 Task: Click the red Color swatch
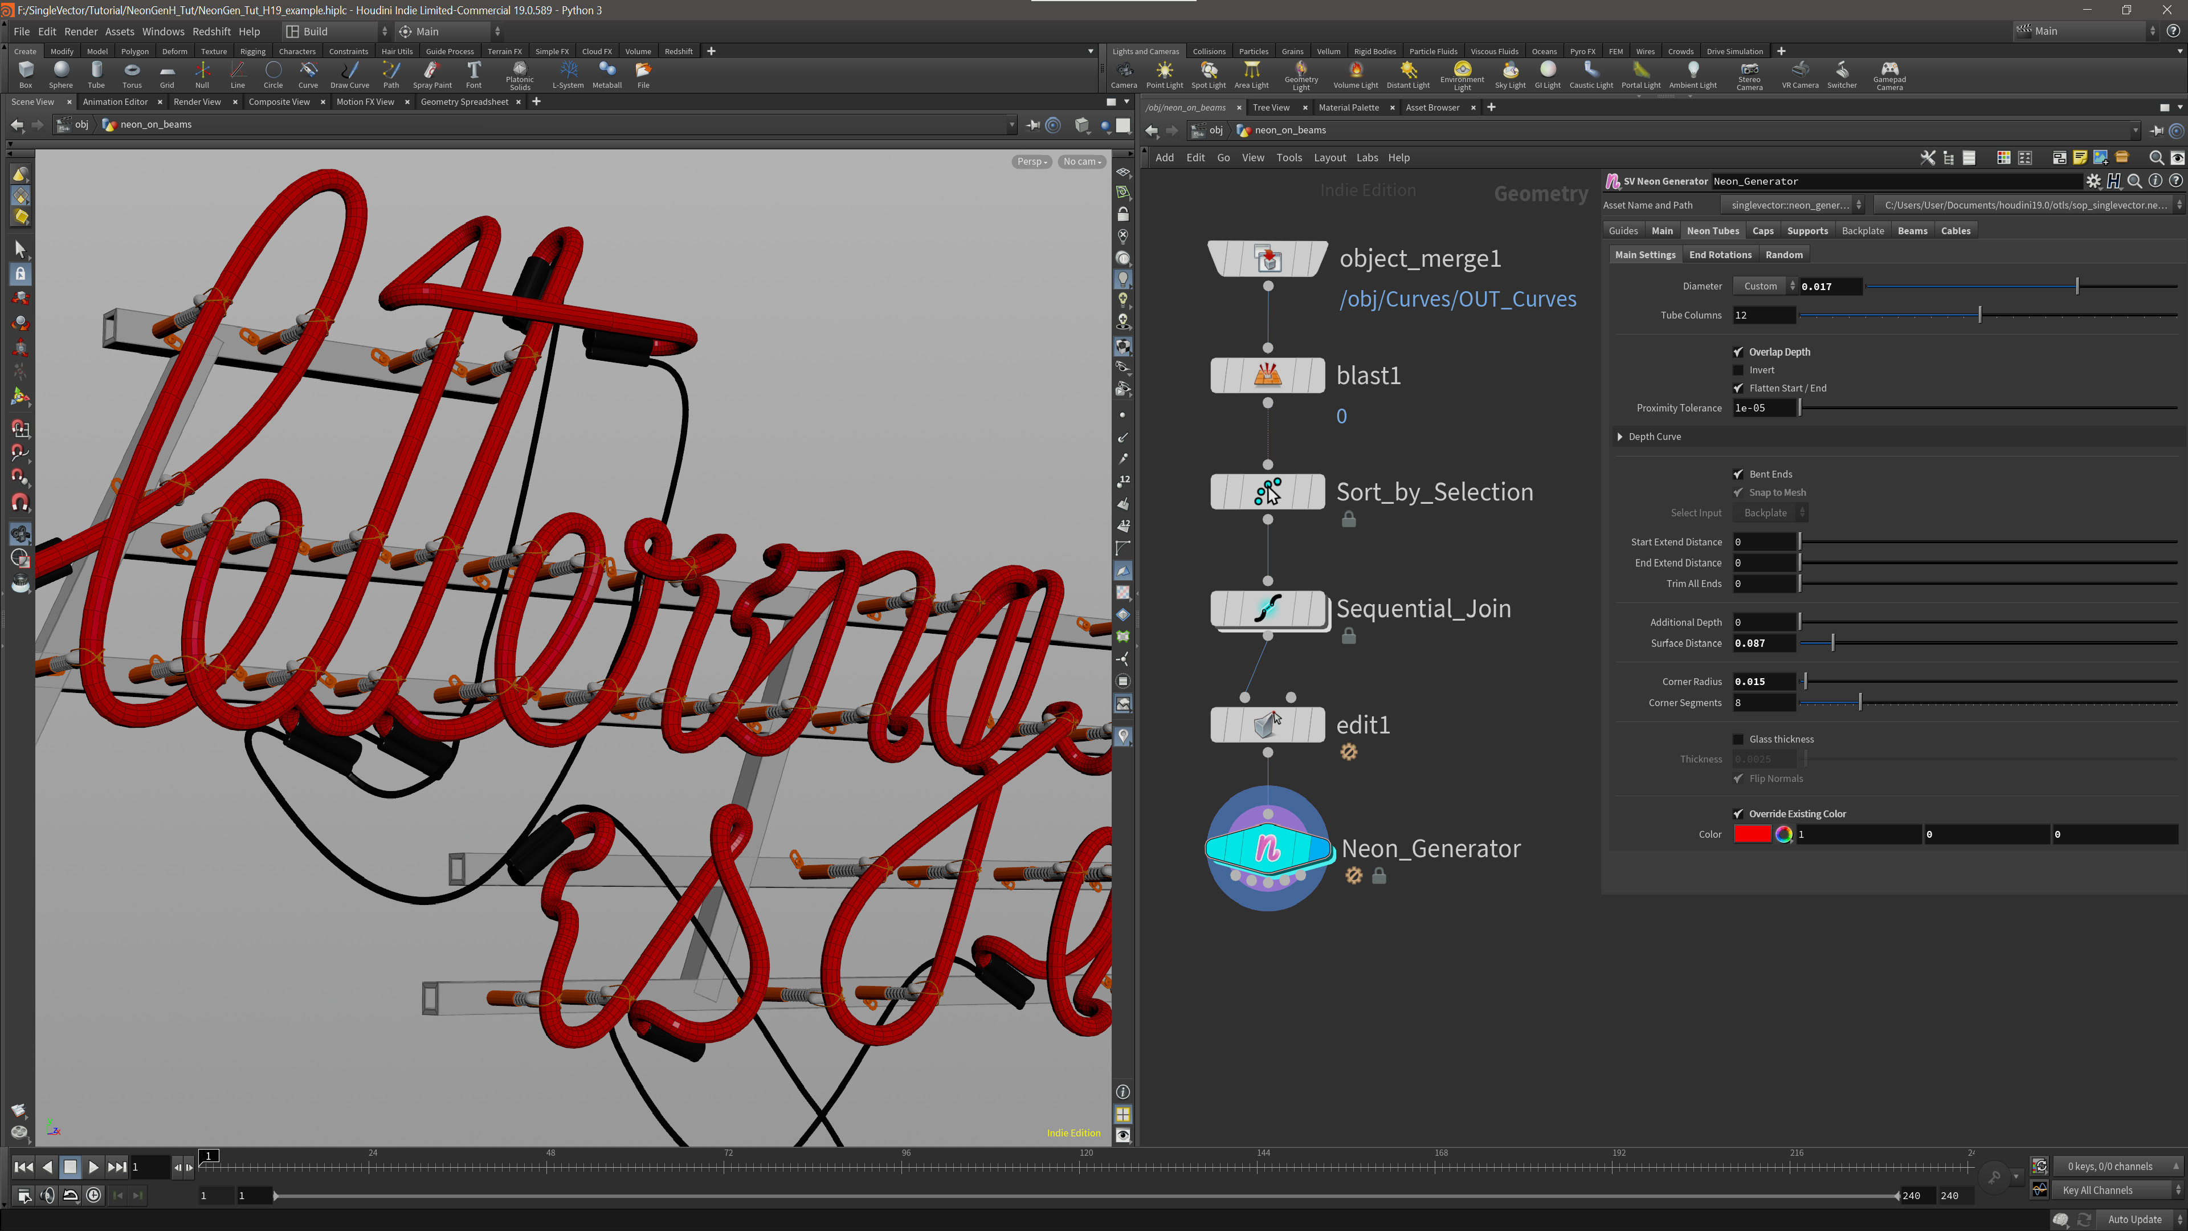(1752, 834)
